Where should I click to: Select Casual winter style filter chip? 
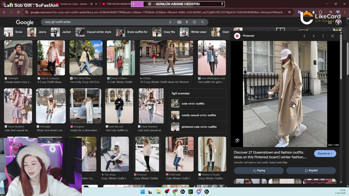tap(95, 32)
